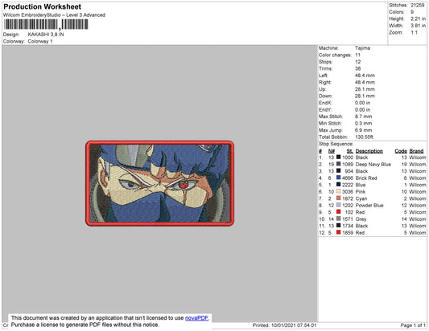This screenshot has width=429, height=331.
Task: Click the Printed date in footer
Action: 284,325
